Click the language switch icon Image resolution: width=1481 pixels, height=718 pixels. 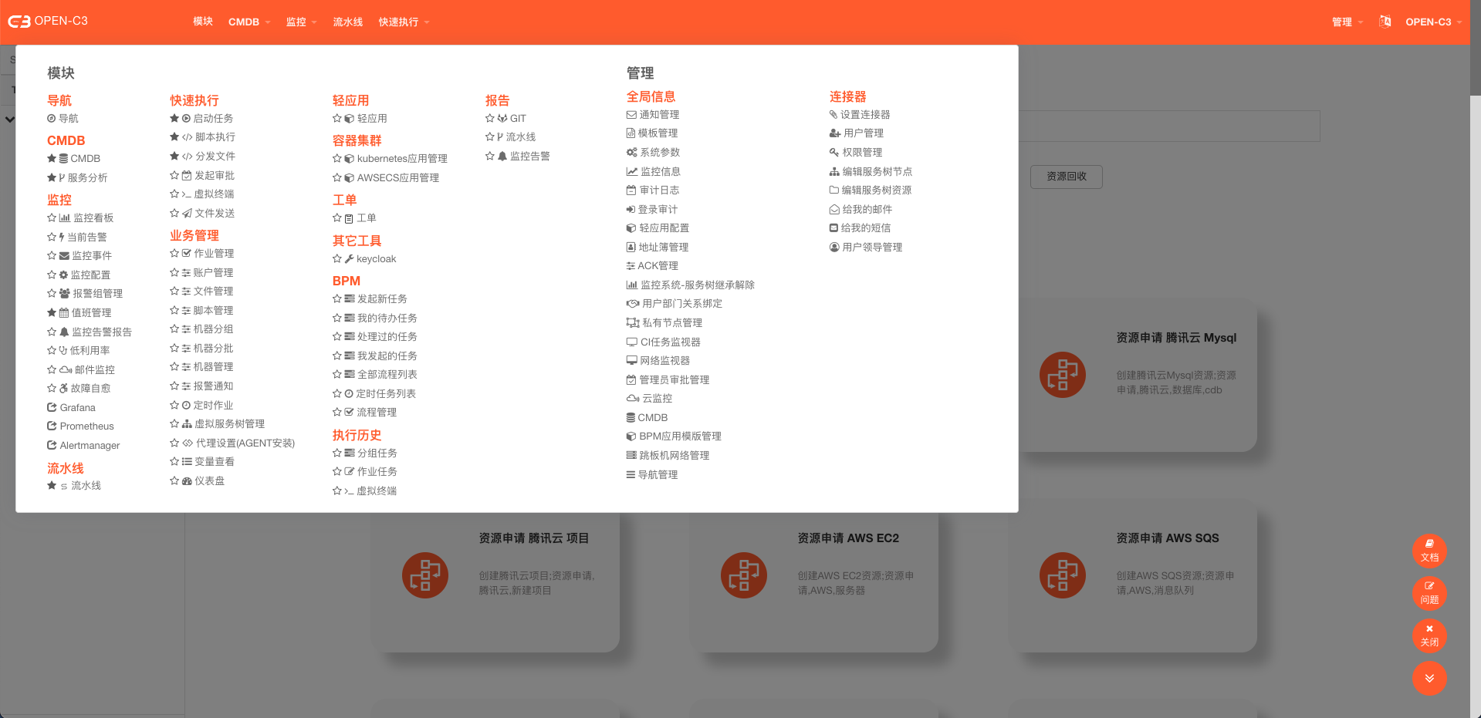coord(1385,22)
